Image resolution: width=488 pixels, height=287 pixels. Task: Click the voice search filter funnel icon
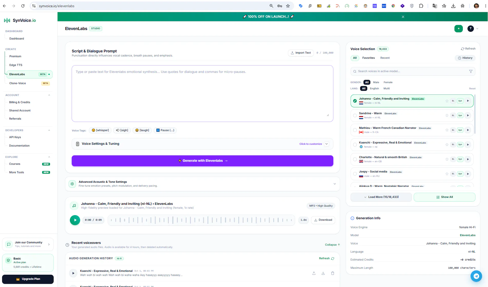[471, 71]
